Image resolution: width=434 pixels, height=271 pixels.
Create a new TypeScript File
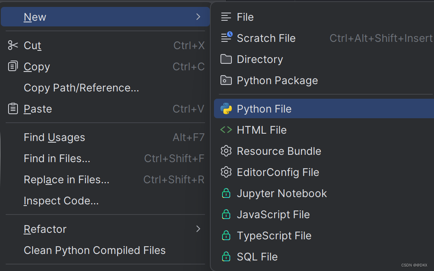[274, 235]
